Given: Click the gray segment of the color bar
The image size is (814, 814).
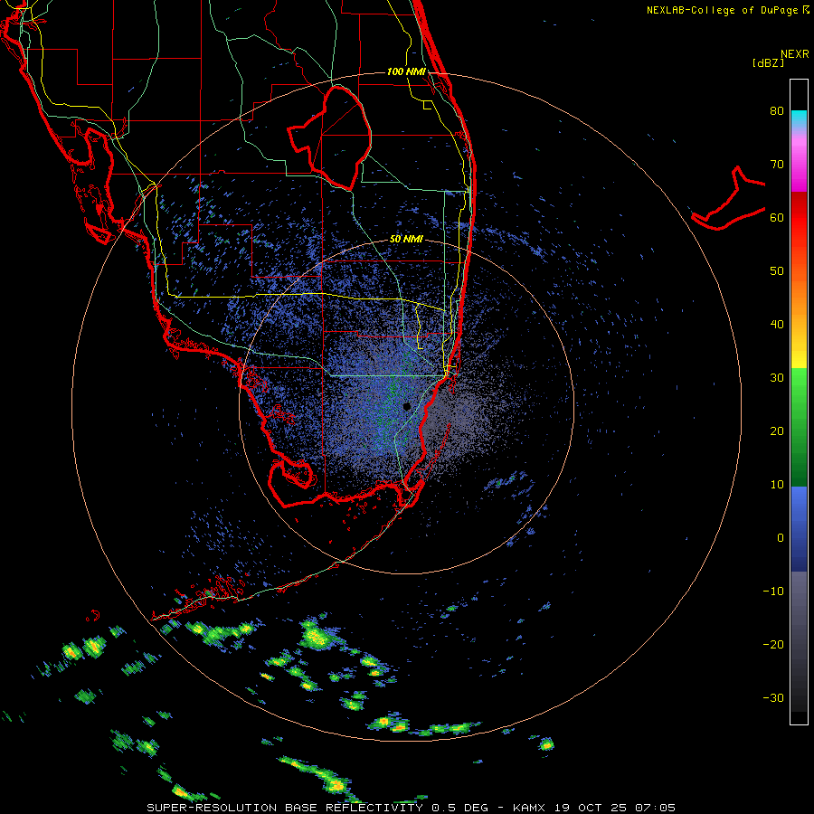Looking at the screenshot, I should (x=799, y=641).
